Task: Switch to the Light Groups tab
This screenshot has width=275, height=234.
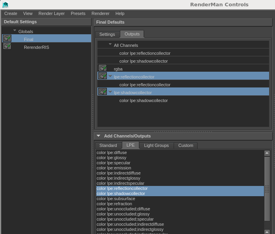Action: (156, 145)
